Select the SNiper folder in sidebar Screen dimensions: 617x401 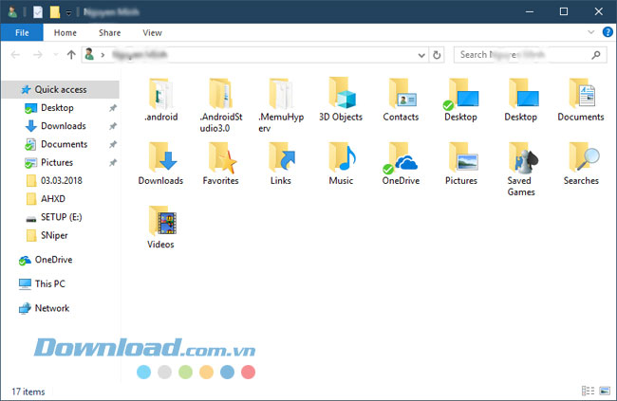pyautogui.click(x=54, y=235)
